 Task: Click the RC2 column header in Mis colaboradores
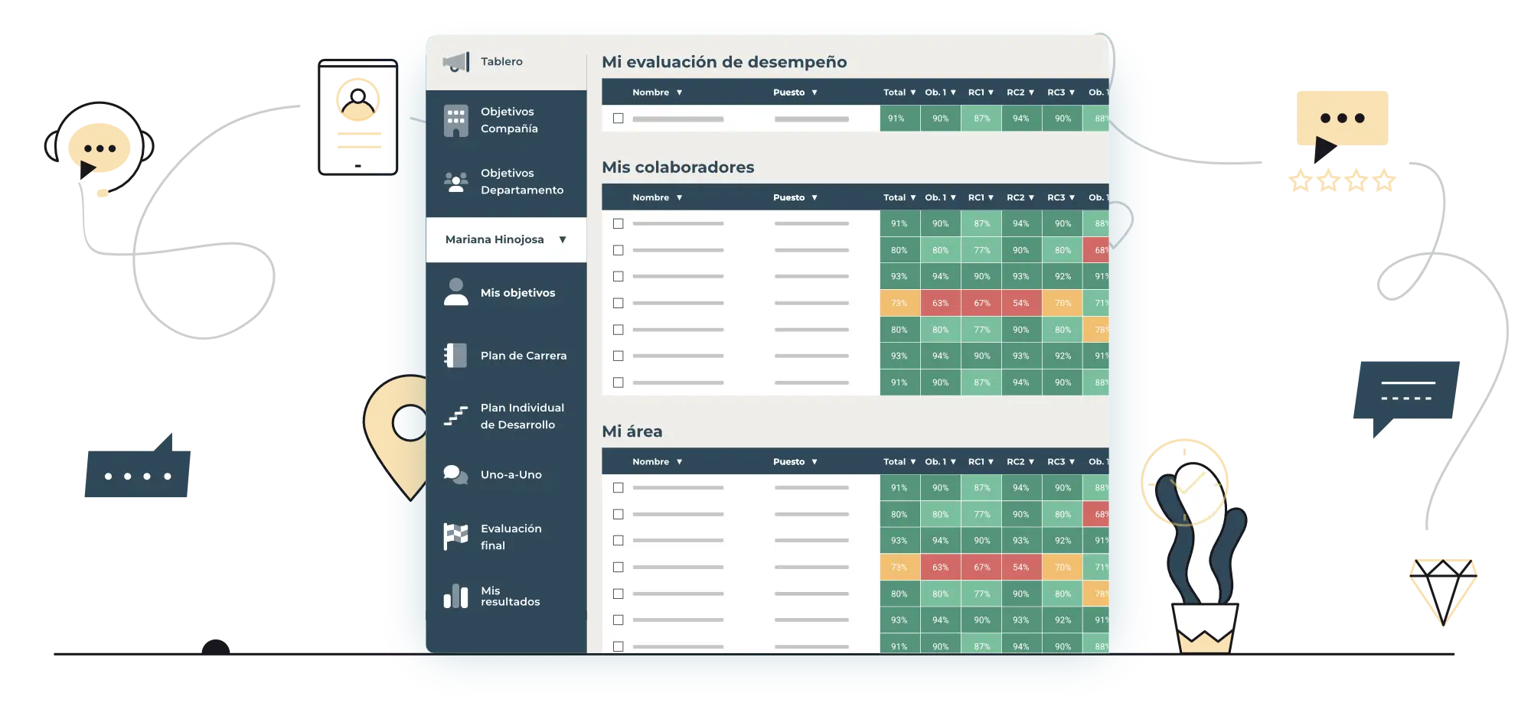click(x=1020, y=198)
